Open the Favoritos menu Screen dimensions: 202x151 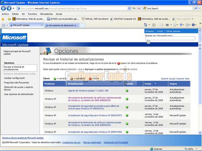[32, 14]
